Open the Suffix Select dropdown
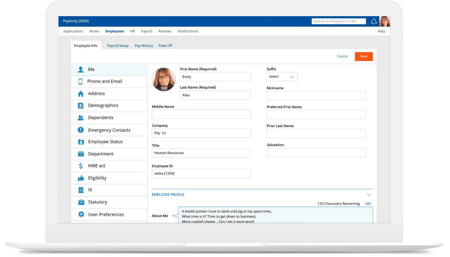This screenshot has width=450, height=257. point(282,77)
